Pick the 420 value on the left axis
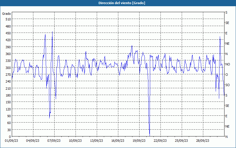Screen dimensions: 236x148 click(x=8, y=40)
